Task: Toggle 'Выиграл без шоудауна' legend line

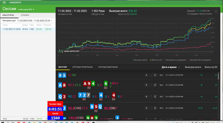Action: point(200,60)
